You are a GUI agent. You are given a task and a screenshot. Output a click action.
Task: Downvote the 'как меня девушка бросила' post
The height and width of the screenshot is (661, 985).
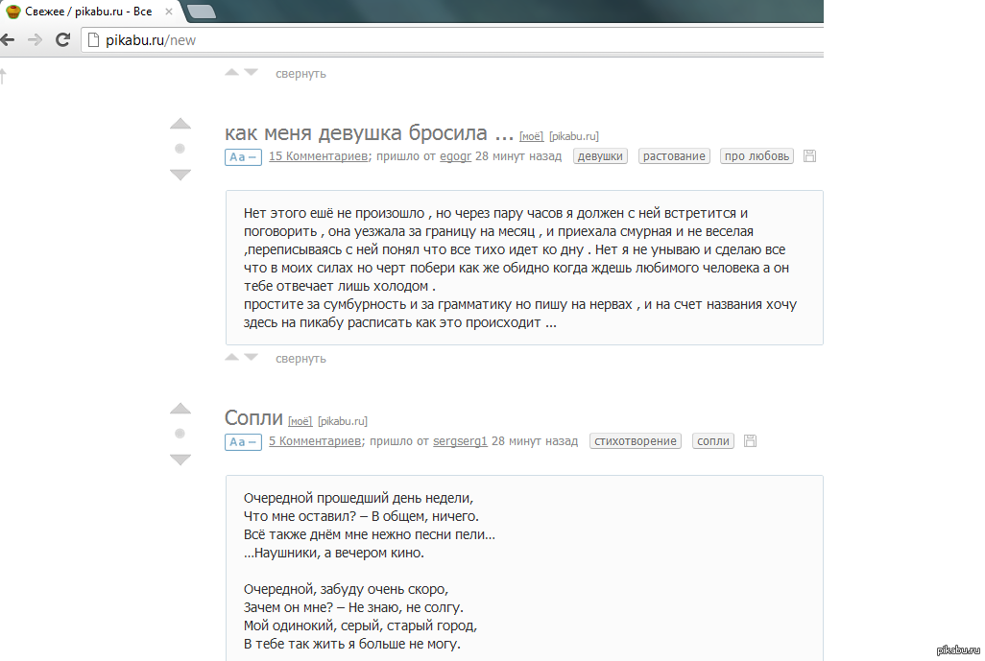tap(180, 175)
